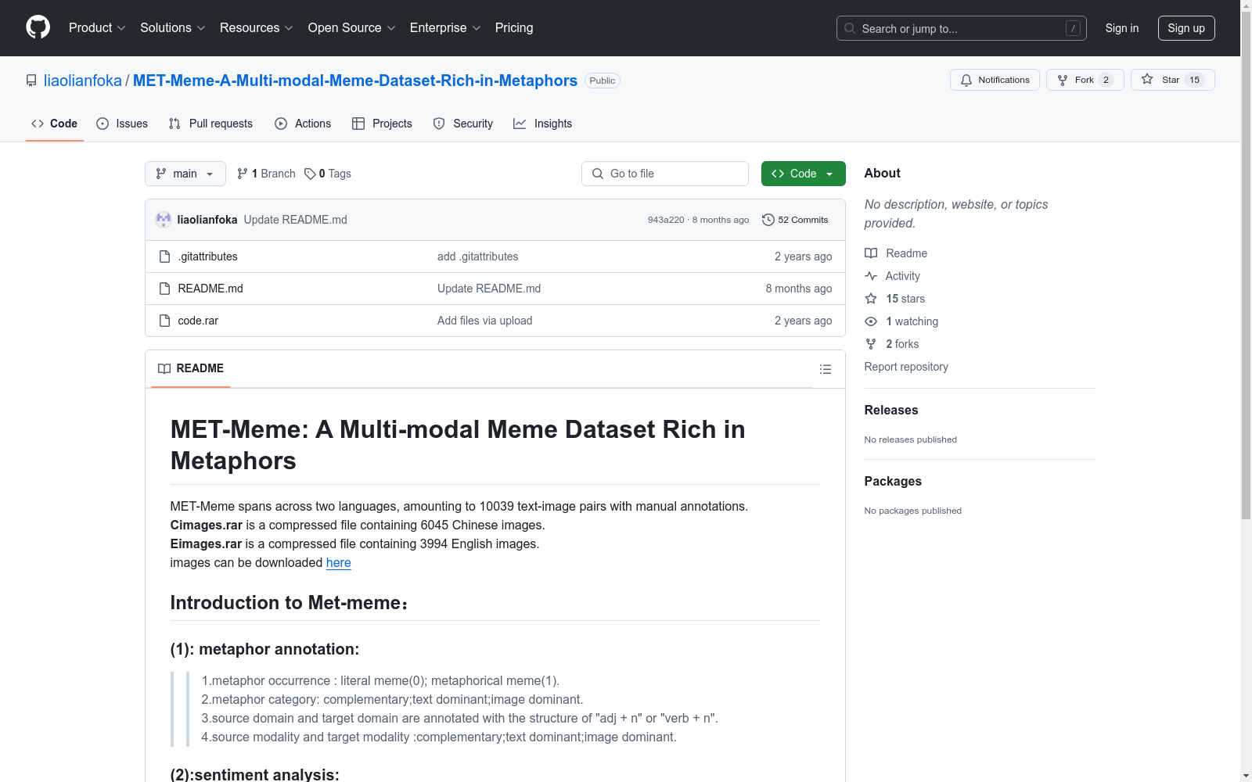Expand the Open Source menu
The height and width of the screenshot is (782, 1252).
pos(352,27)
